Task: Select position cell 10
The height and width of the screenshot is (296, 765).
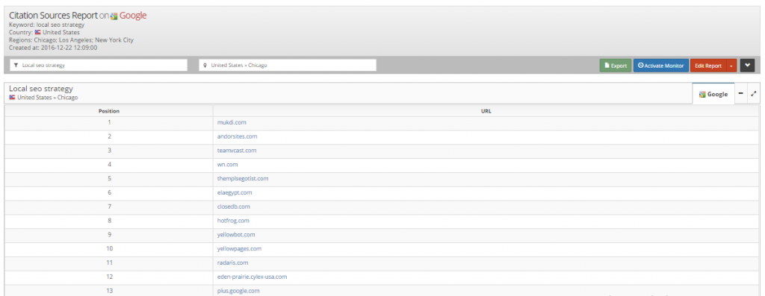Action: (x=109, y=249)
